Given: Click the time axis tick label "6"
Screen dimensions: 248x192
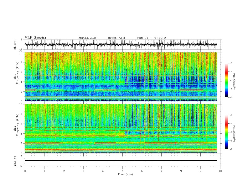Looking at the screenshot, I should pyautogui.click(x=142, y=171).
